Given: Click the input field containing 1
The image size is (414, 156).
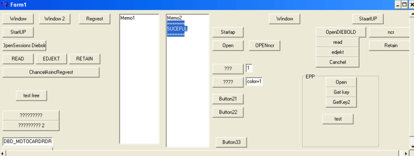Looking at the screenshot, I should [249, 68].
